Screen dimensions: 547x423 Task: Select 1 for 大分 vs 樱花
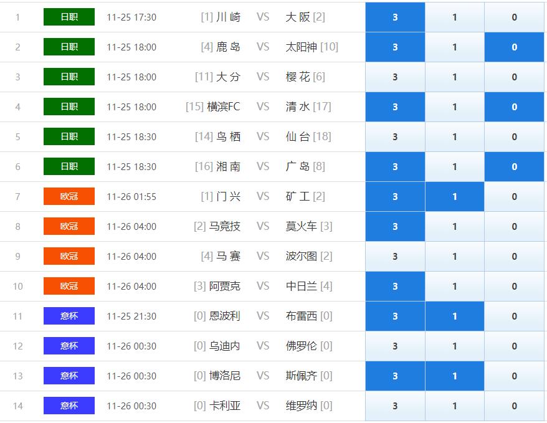click(x=455, y=77)
